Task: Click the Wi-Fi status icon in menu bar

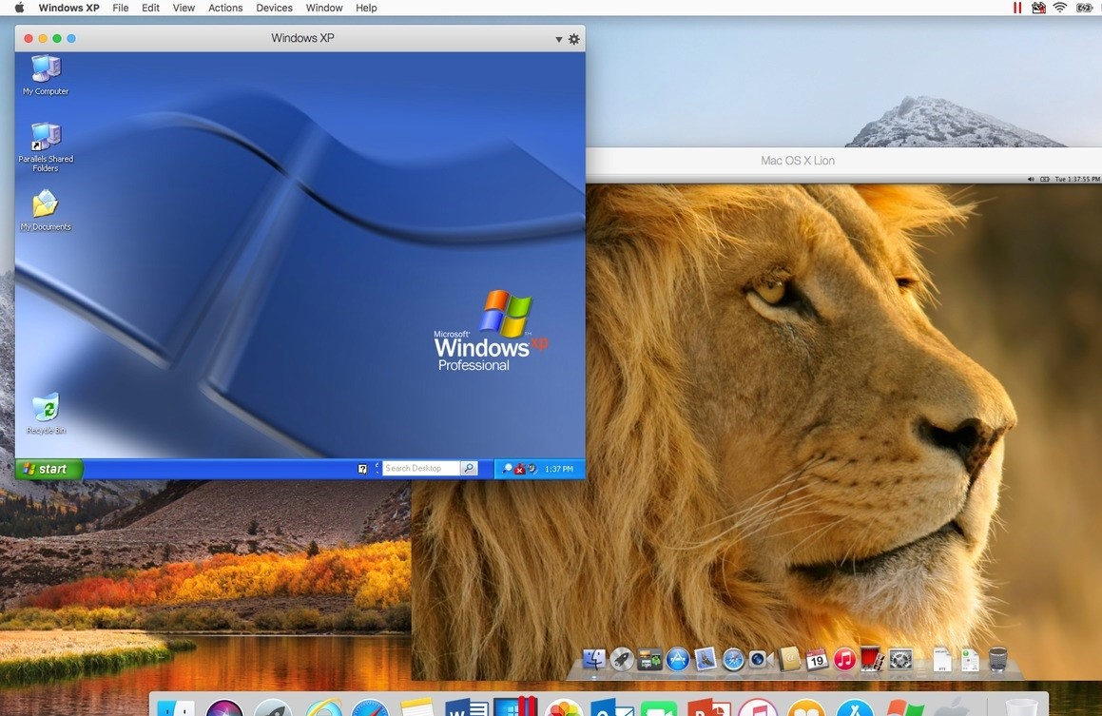Action: (x=1060, y=8)
